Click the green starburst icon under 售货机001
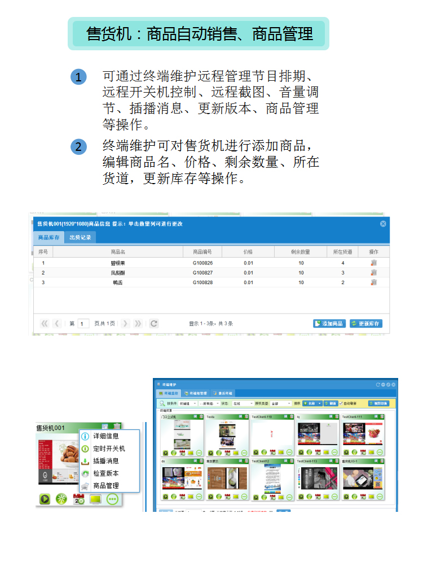The image size is (423, 565). (x=61, y=498)
